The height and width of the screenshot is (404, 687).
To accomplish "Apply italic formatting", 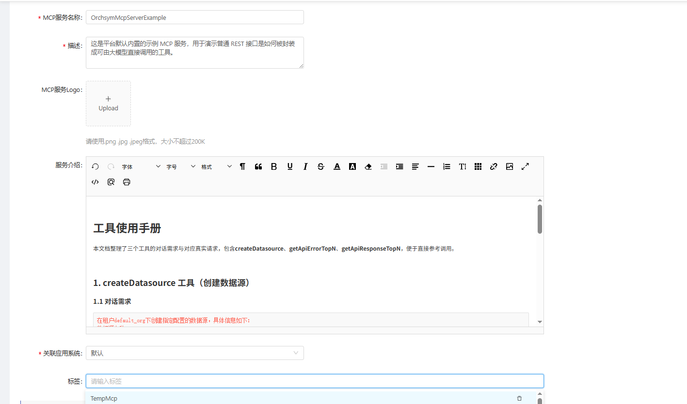I will point(305,166).
